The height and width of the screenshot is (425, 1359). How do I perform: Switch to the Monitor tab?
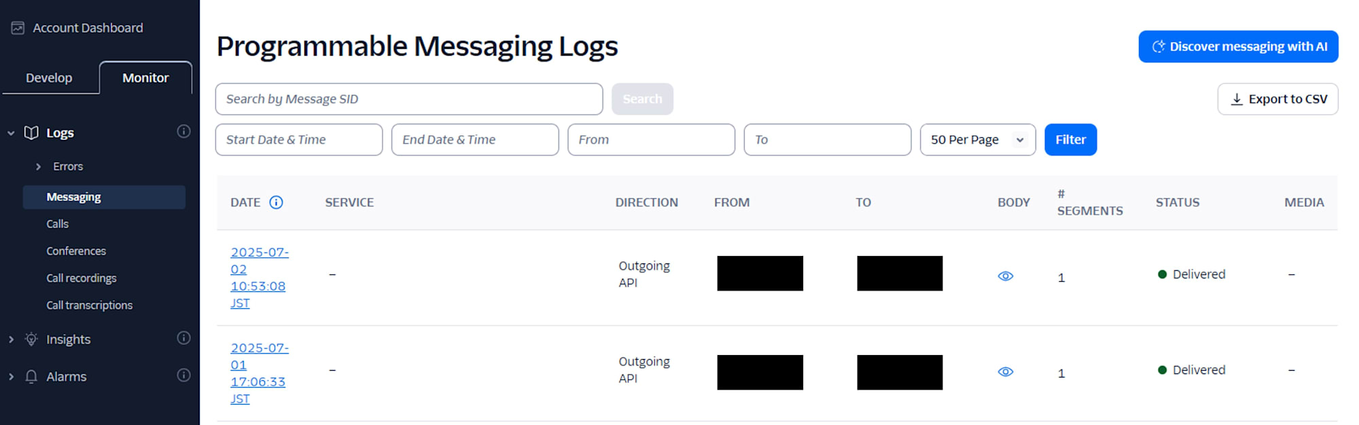pyautogui.click(x=145, y=78)
